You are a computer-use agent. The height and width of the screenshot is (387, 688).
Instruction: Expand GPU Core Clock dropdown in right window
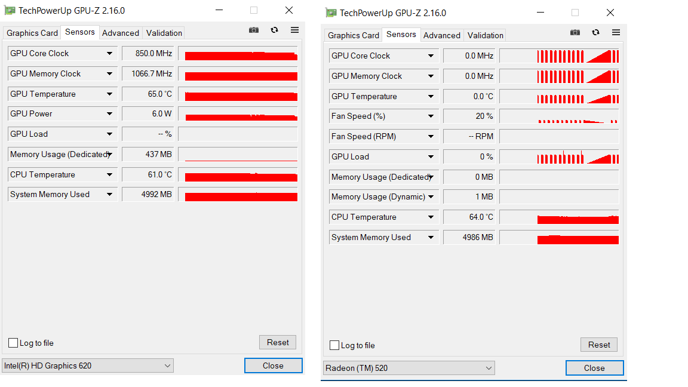pos(431,56)
